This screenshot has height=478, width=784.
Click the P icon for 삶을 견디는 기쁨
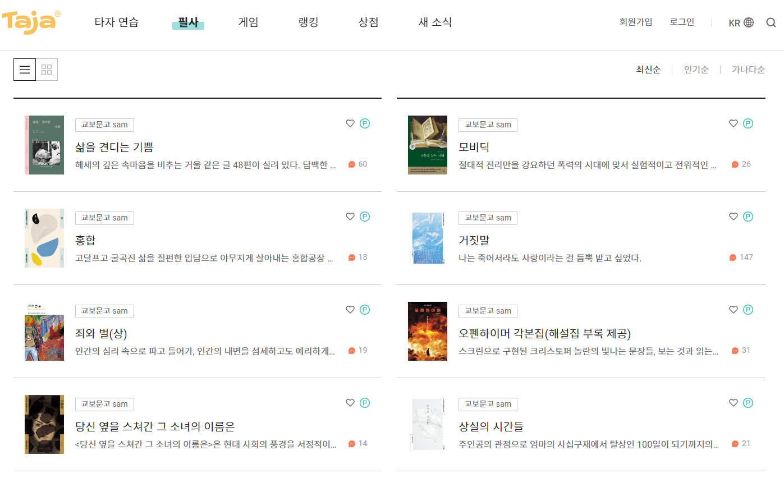pyautogui.click(x=365, y=123)
